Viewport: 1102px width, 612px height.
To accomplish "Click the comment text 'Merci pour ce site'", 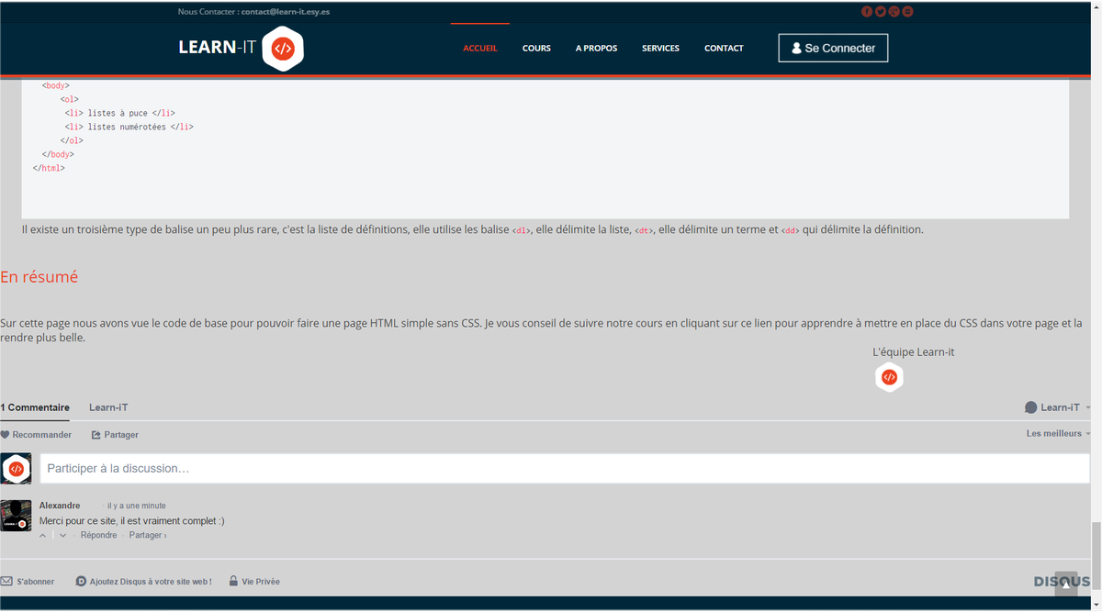I will tap(131, 520).
